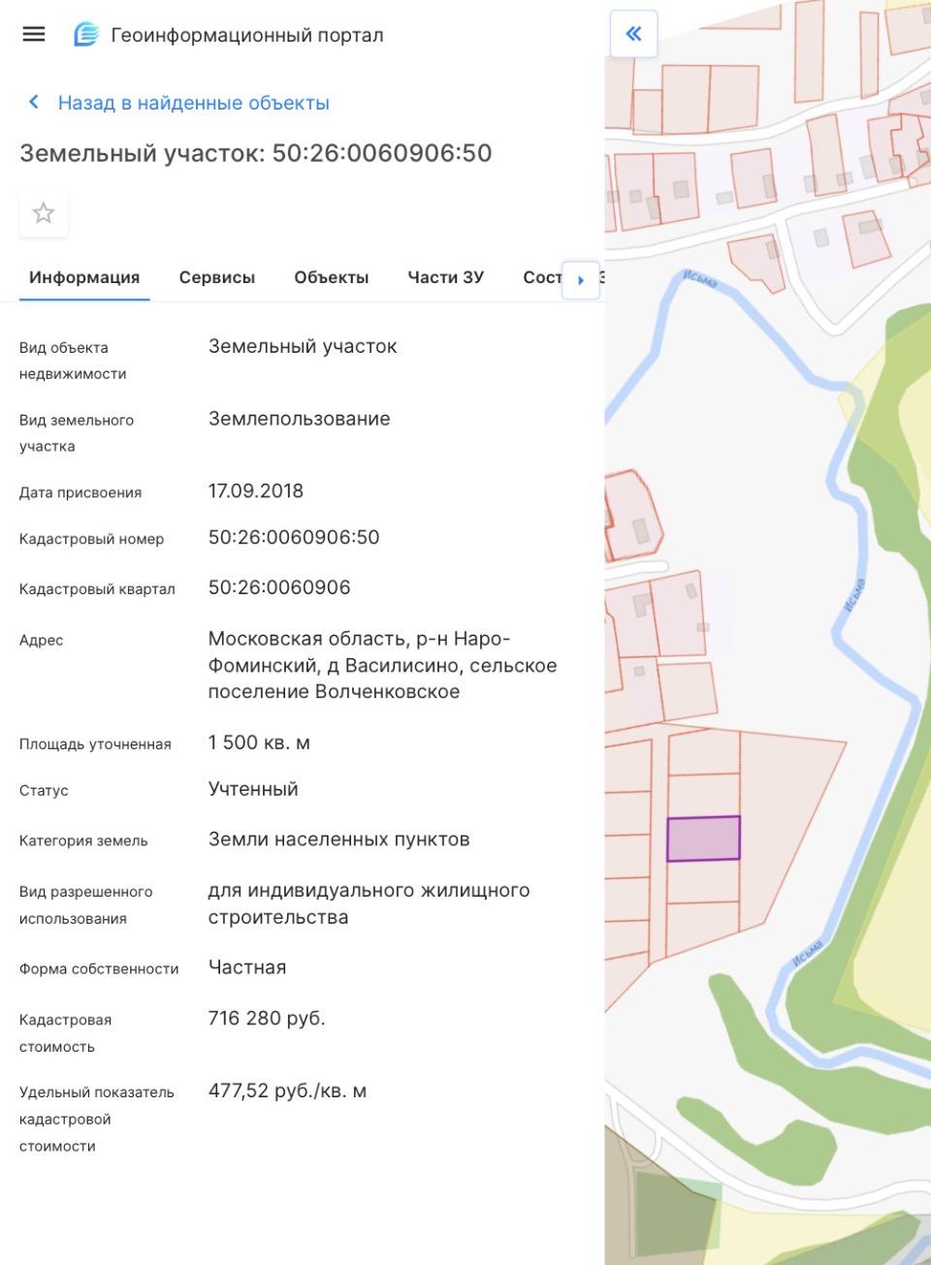Viewport: 931px width, 1265px height.
Task: Open the hamburger main menu
Action: coord(34,34)
